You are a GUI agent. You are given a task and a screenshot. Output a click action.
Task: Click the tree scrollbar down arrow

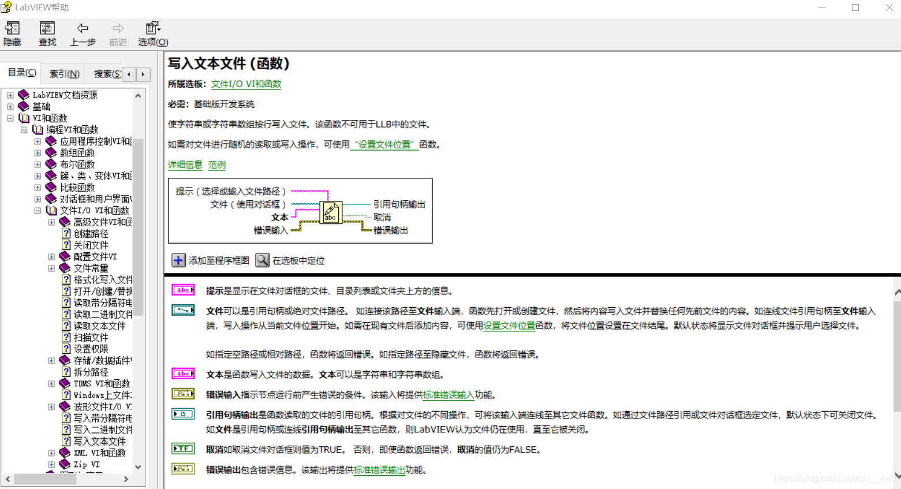click(x=138, y=467)
